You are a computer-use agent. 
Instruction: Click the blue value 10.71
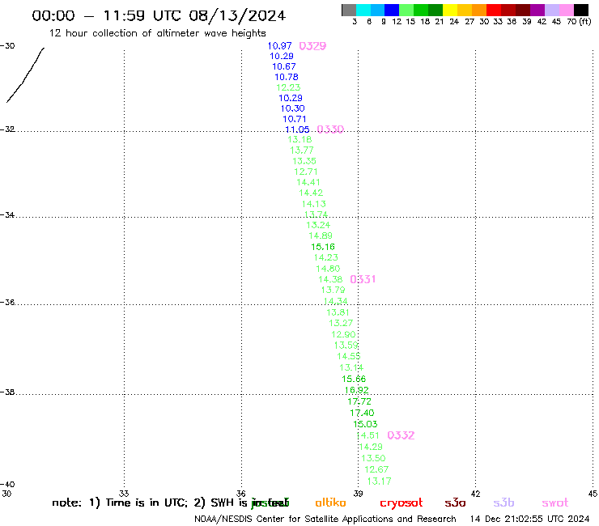[x=295, y=119]
